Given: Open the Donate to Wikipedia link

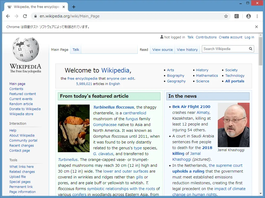Looking at the screenshot, I should click(x=25, y=109).
